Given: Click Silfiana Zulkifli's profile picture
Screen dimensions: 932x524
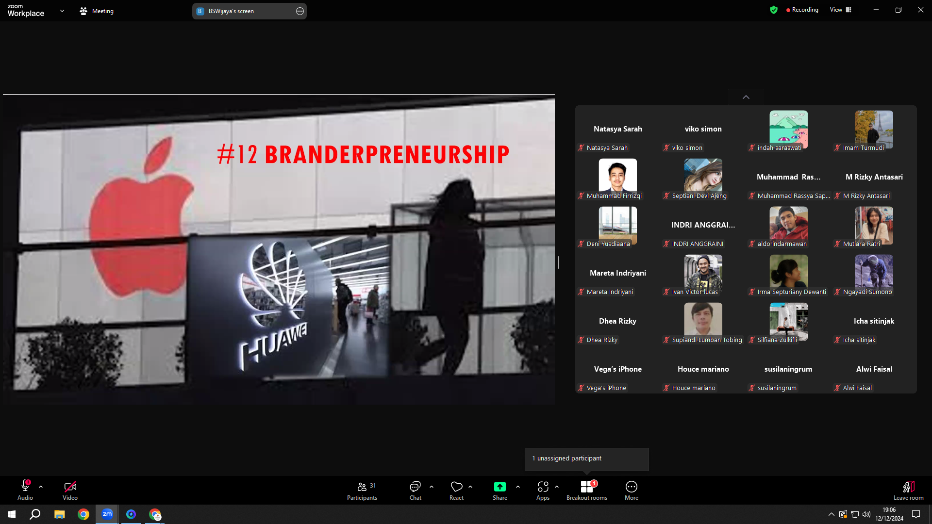Looking at the screenshot, I should tap(788, 321).
